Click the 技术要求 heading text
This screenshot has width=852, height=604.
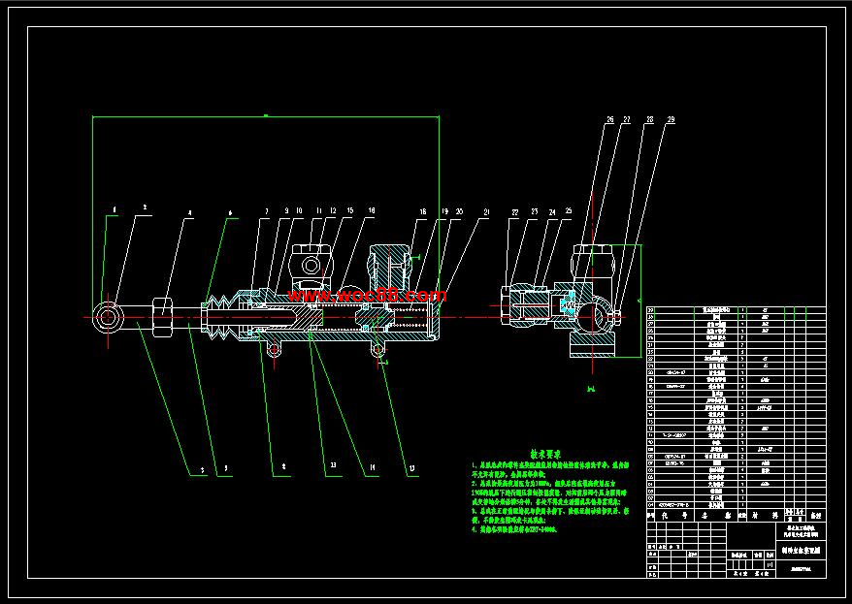[x=546, y=454]
